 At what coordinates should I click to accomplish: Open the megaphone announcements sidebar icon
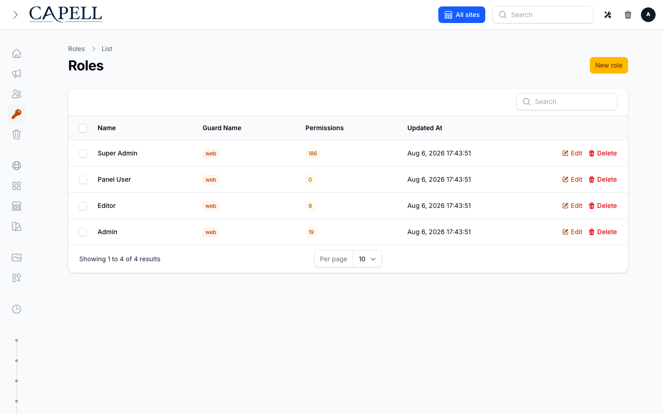pos(17,74)
